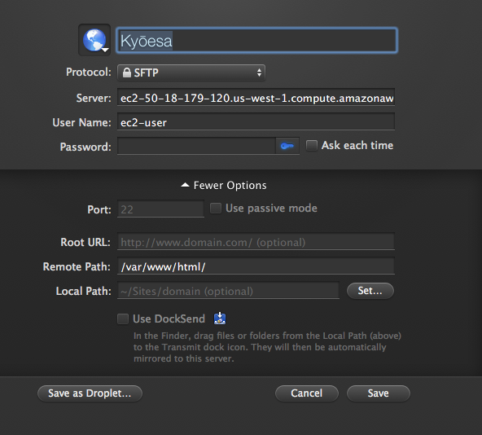The height and width of the screenshot is (435, 482).
Task: Click the Save button
Action: 379,393
